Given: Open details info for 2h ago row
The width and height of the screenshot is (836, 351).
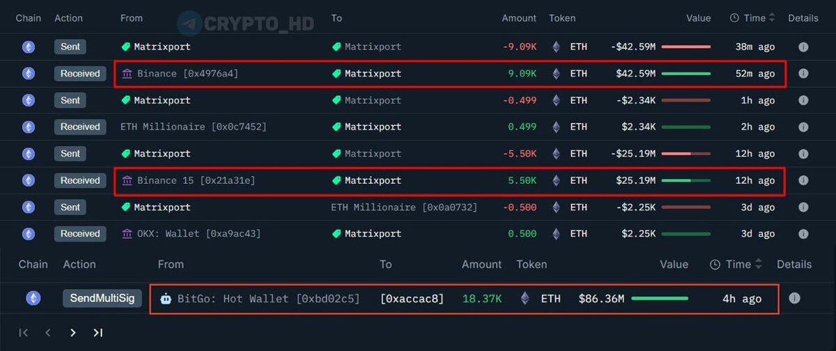Looking at the screenshot, I should [x=803, y=127].
